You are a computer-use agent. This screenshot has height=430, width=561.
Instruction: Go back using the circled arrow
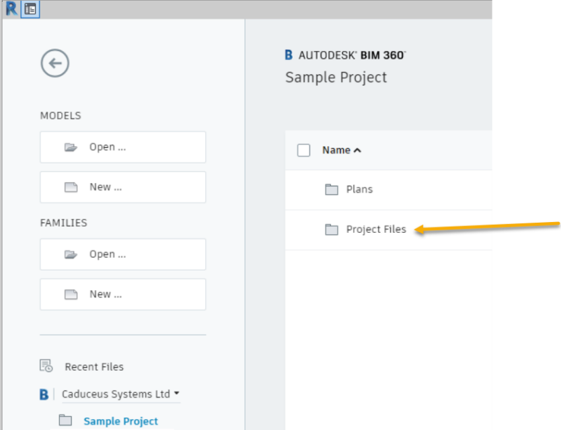(54, 63)
